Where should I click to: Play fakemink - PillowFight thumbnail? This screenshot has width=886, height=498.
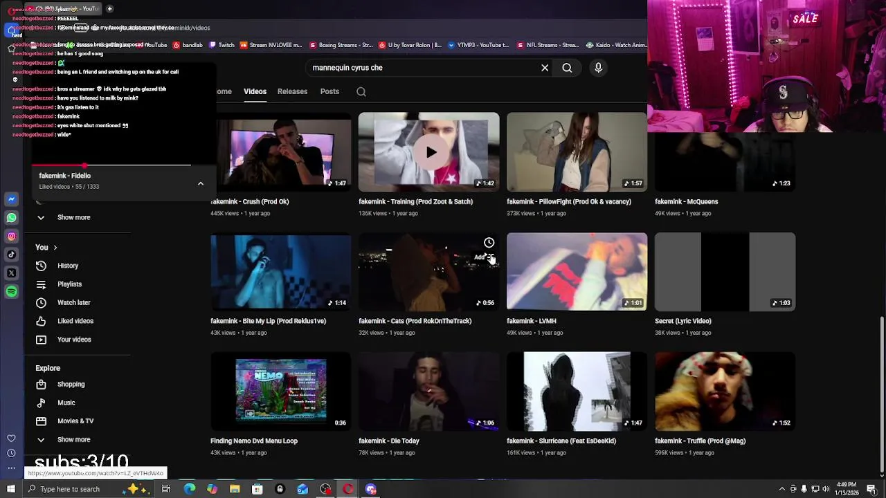coord(577,152)
